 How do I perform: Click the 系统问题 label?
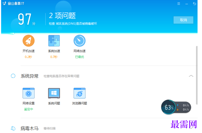54,103
